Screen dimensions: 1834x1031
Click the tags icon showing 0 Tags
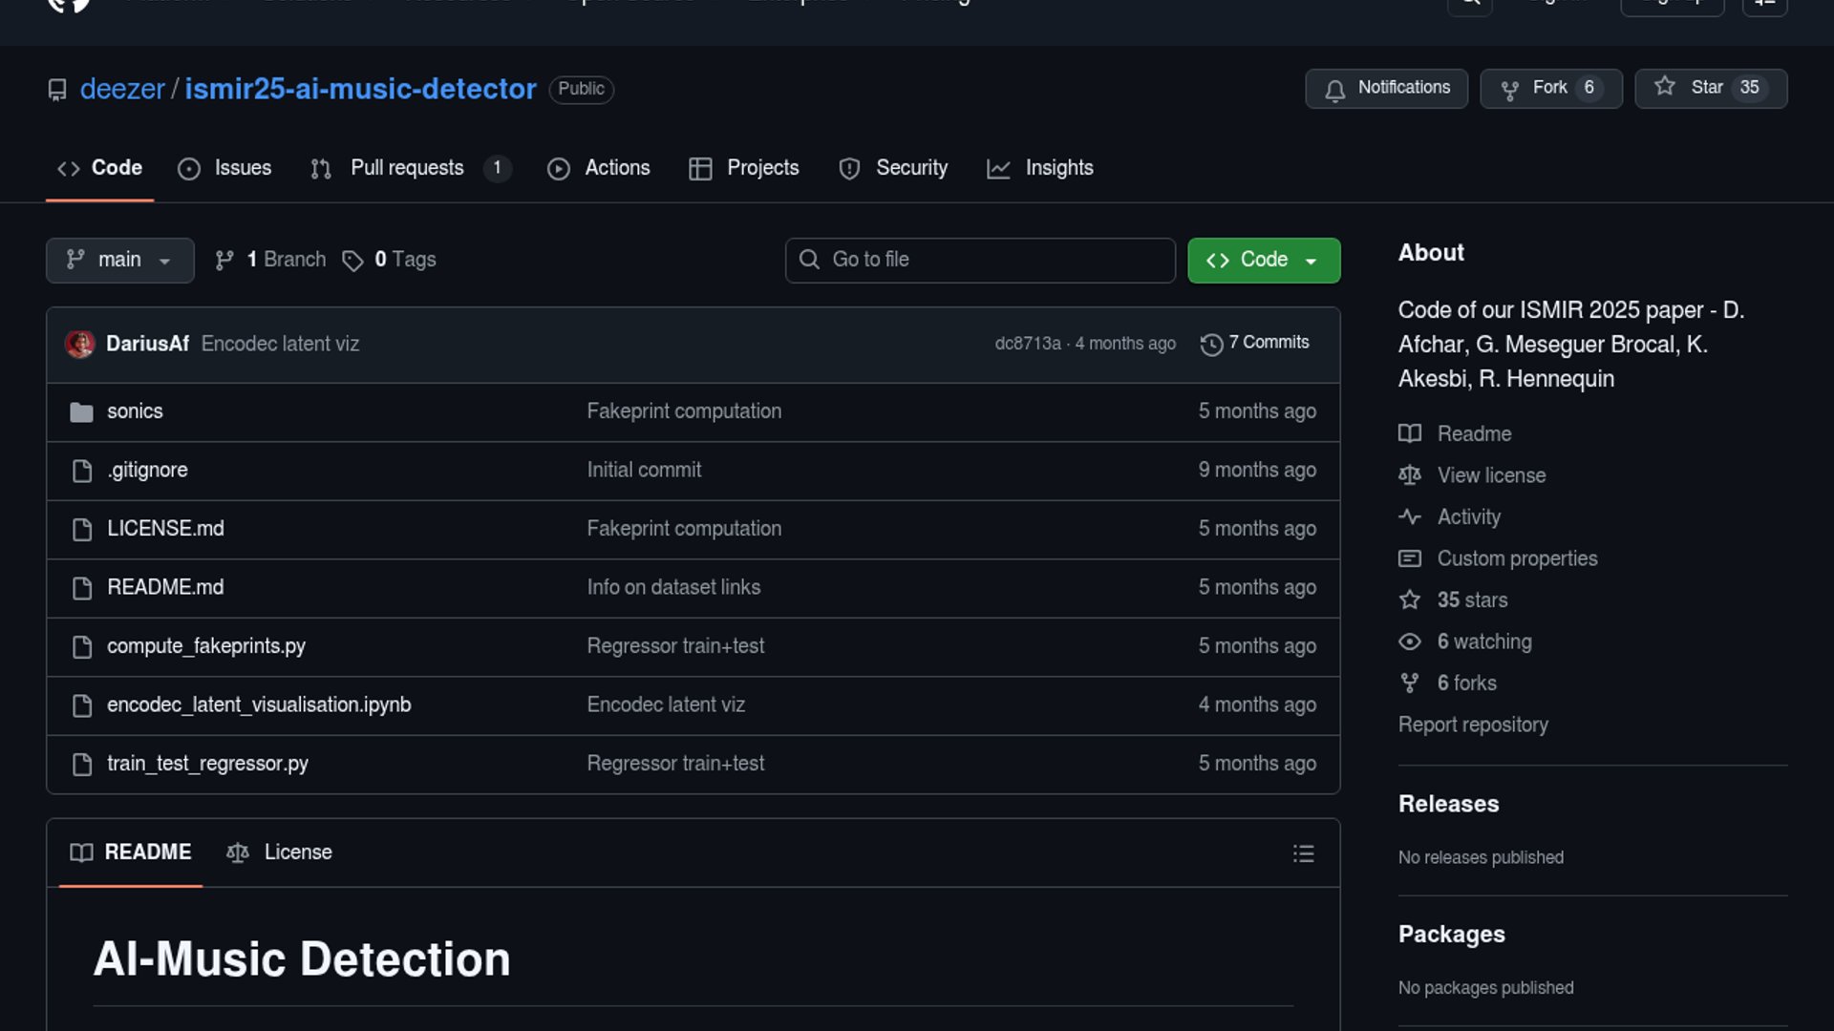pyautogui.click(x=352, y=261)
